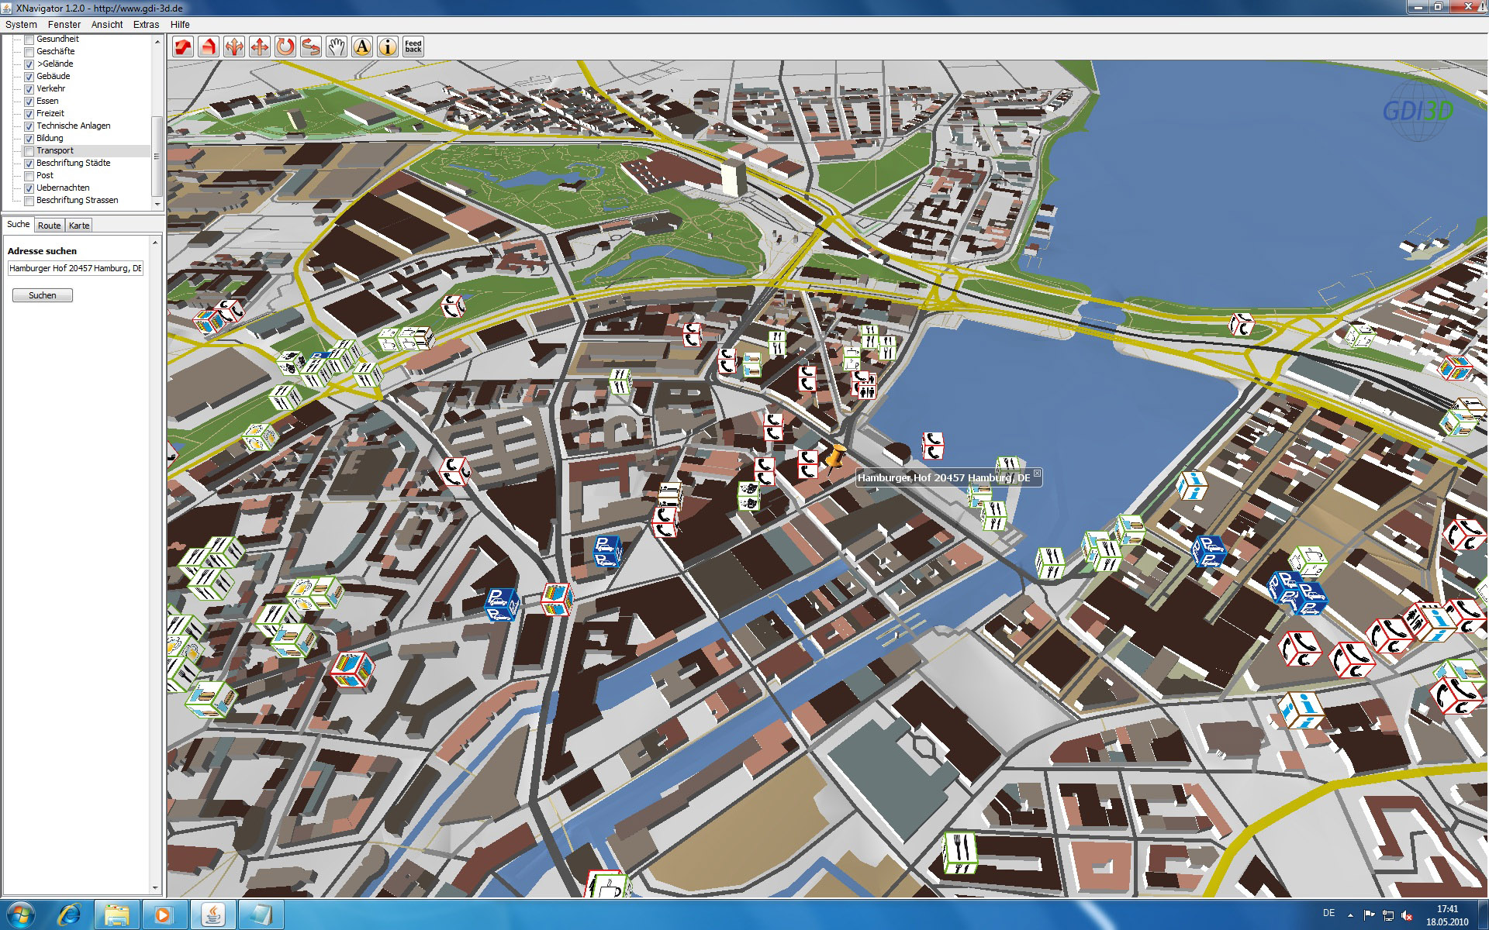Open Action Center flag icon in tray
Screen dimensions: 1489x930
coord(1369,915)
